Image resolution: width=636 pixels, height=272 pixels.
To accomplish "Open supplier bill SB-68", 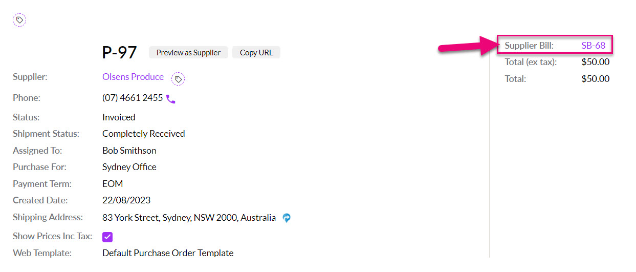I will [x=594, y=46].
